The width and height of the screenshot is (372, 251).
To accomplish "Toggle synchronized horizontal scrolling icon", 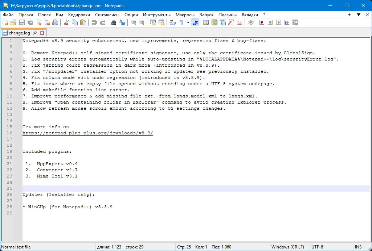I will [x=162, y=22].
